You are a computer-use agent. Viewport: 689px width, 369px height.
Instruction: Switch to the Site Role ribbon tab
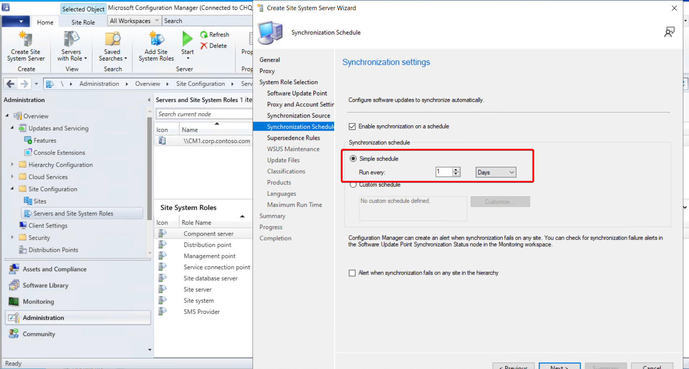pos(83,22)
